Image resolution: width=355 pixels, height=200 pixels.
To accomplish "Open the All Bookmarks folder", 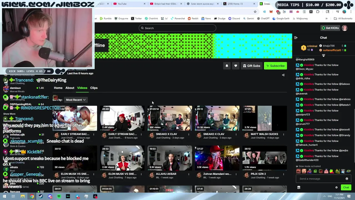I will coord(343,19).
